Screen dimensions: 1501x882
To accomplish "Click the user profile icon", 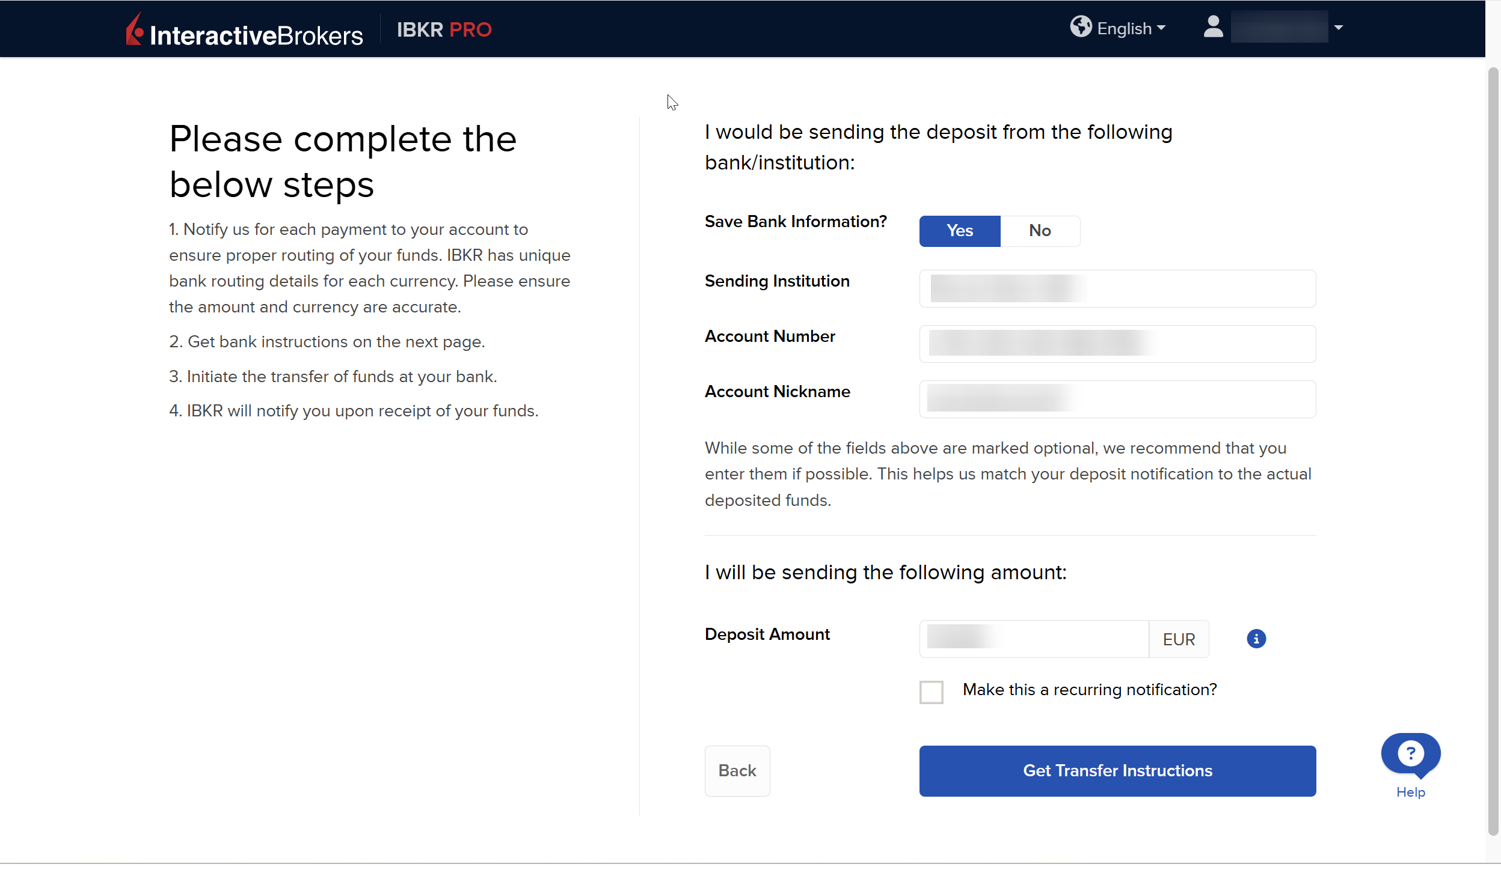I will point(1213,27).
